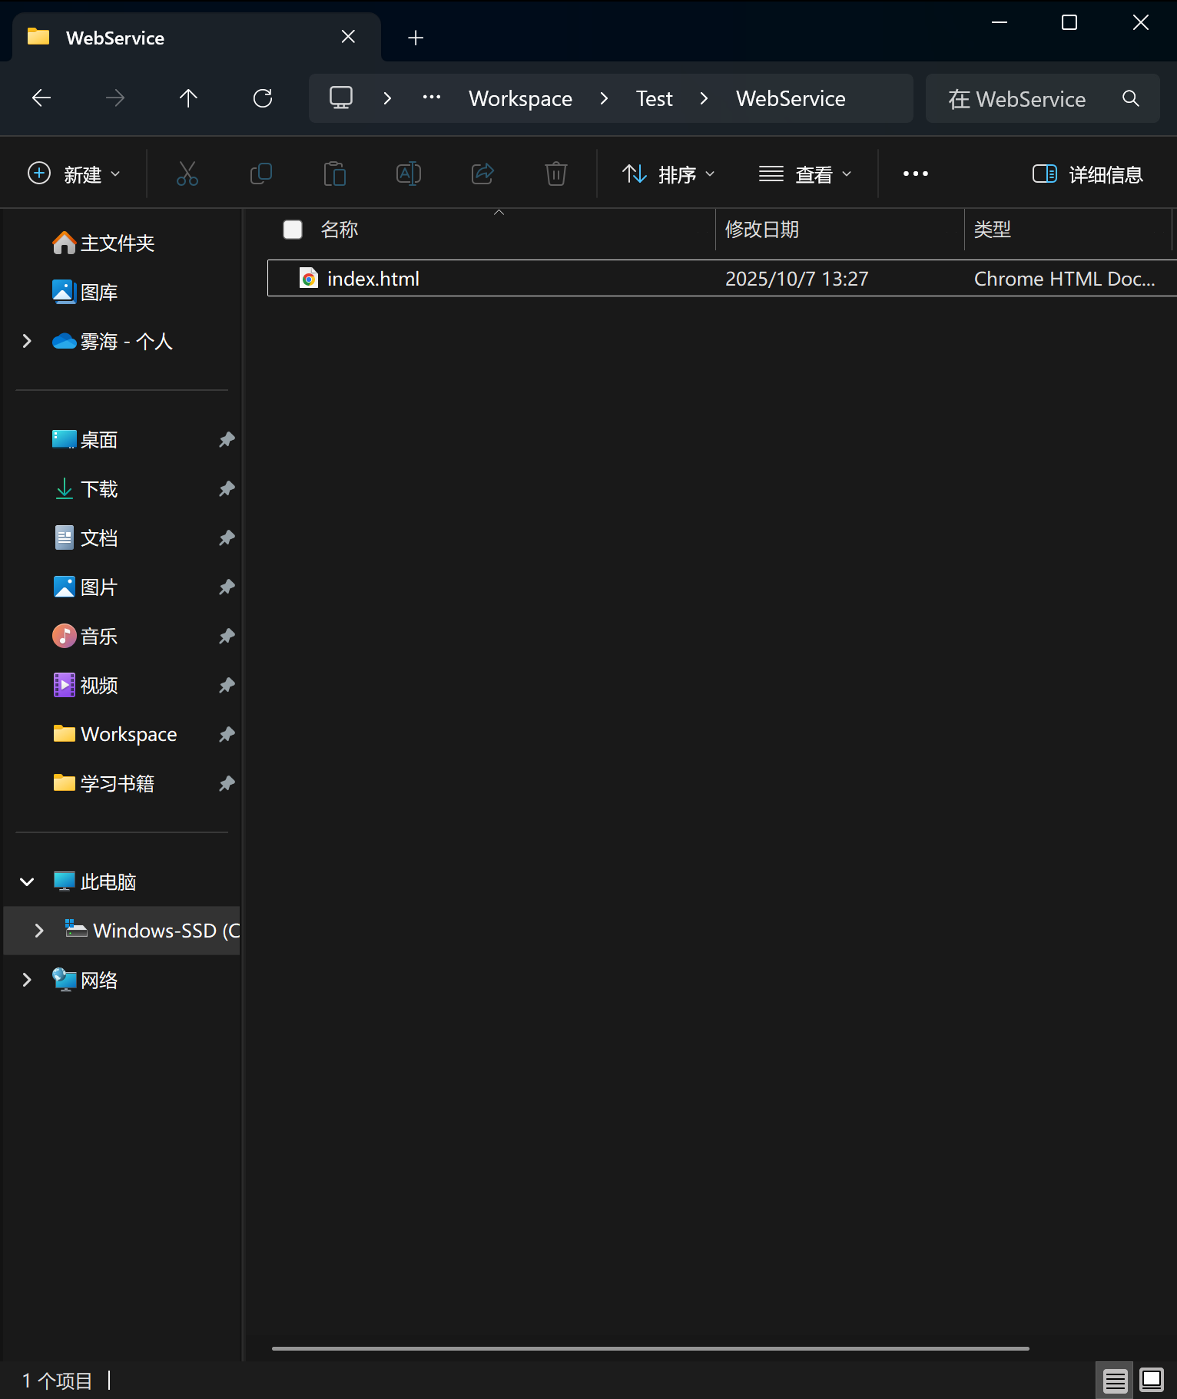Tick the select-all checkbox in the header
The width and height of the screenshot is (1177, 1399).
(293, 230)
